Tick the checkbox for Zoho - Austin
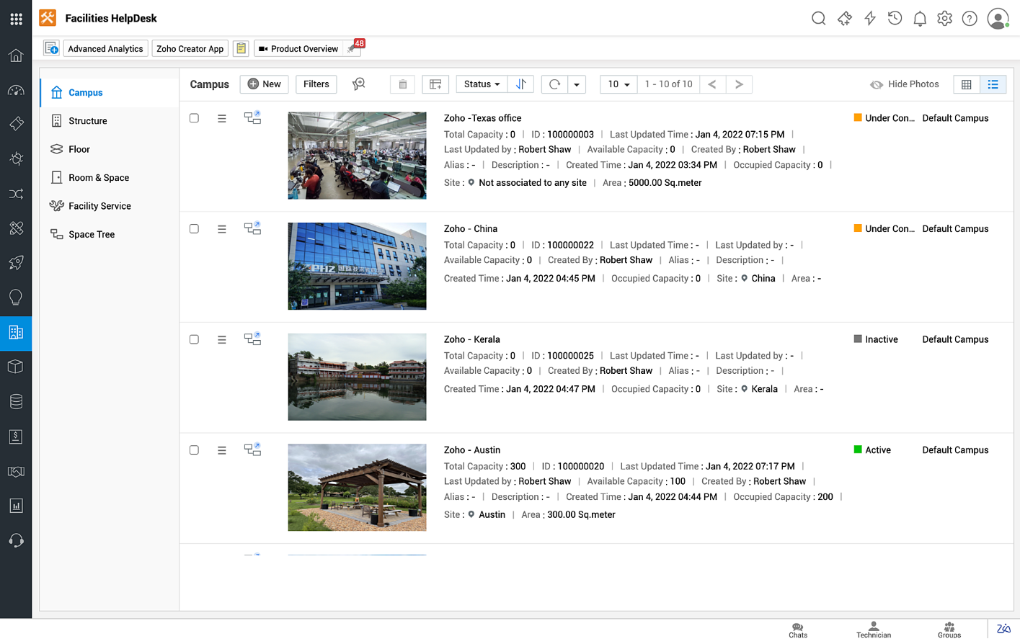 point(194,450)
